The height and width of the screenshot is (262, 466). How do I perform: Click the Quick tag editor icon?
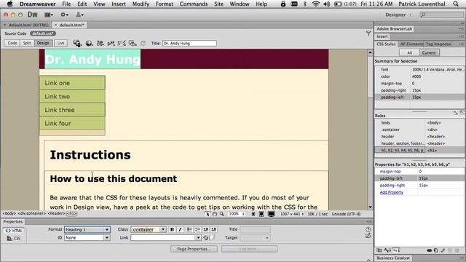[368, 236]
